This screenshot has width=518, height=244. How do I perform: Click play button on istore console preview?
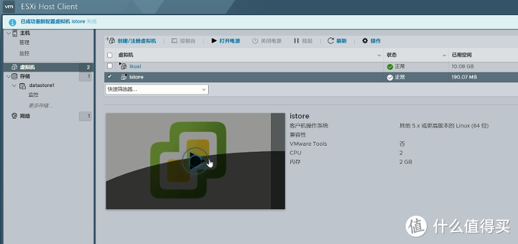tap(196, 161)
